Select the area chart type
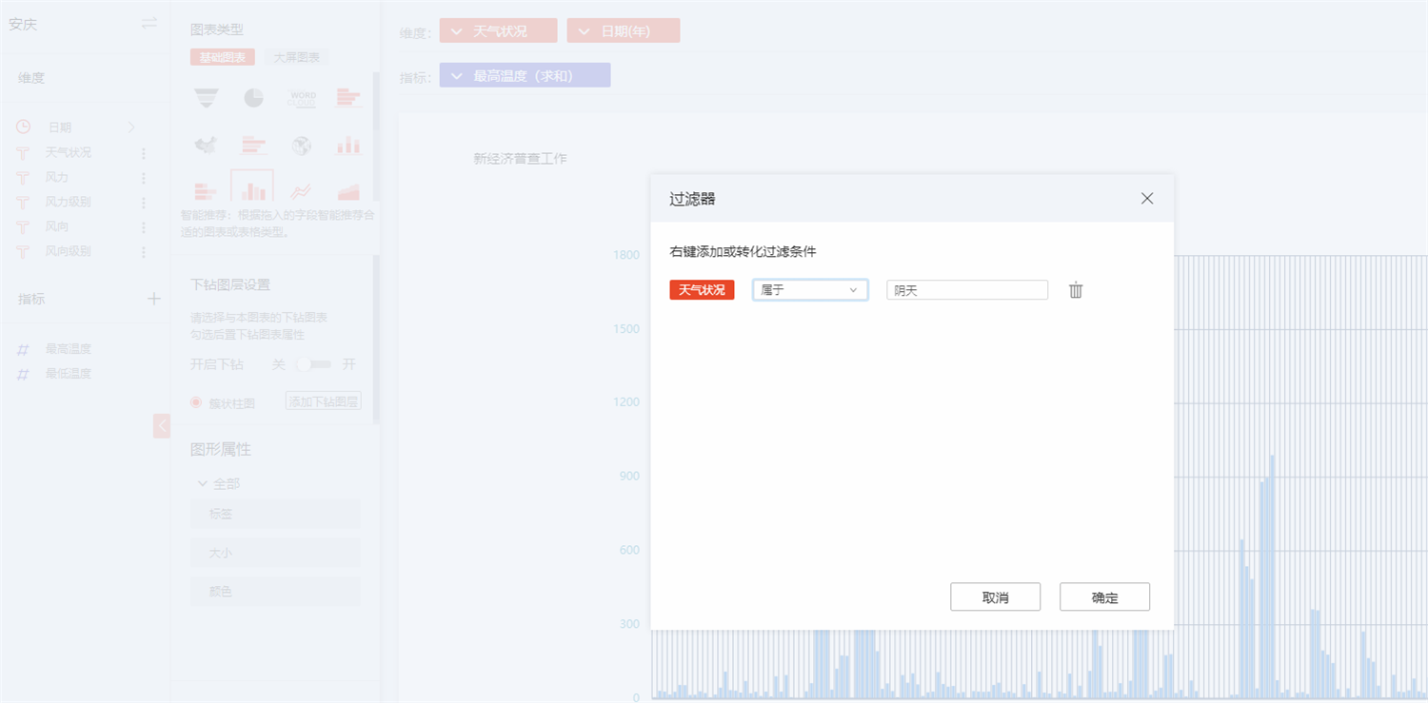1428x703 pixels. point(348,191)
